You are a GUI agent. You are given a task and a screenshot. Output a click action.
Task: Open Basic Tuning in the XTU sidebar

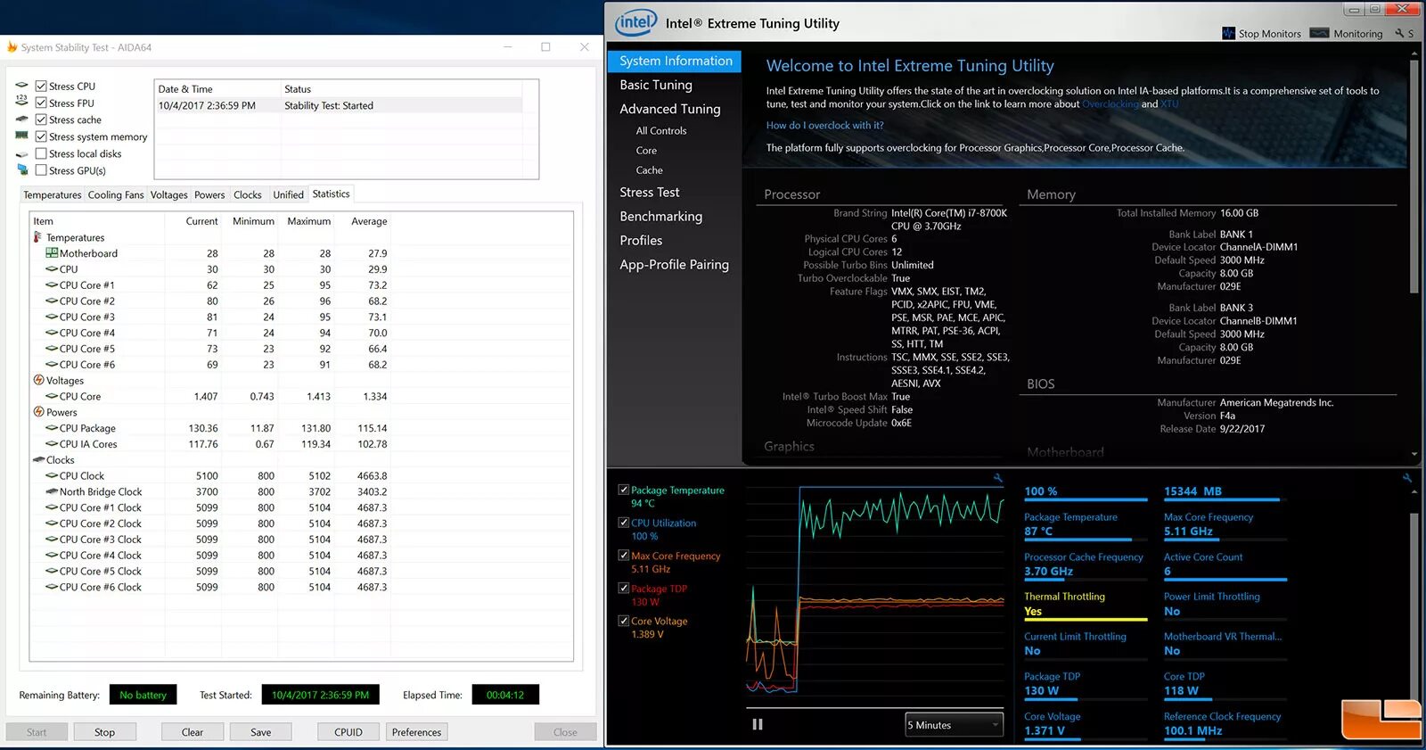(656, 85)
